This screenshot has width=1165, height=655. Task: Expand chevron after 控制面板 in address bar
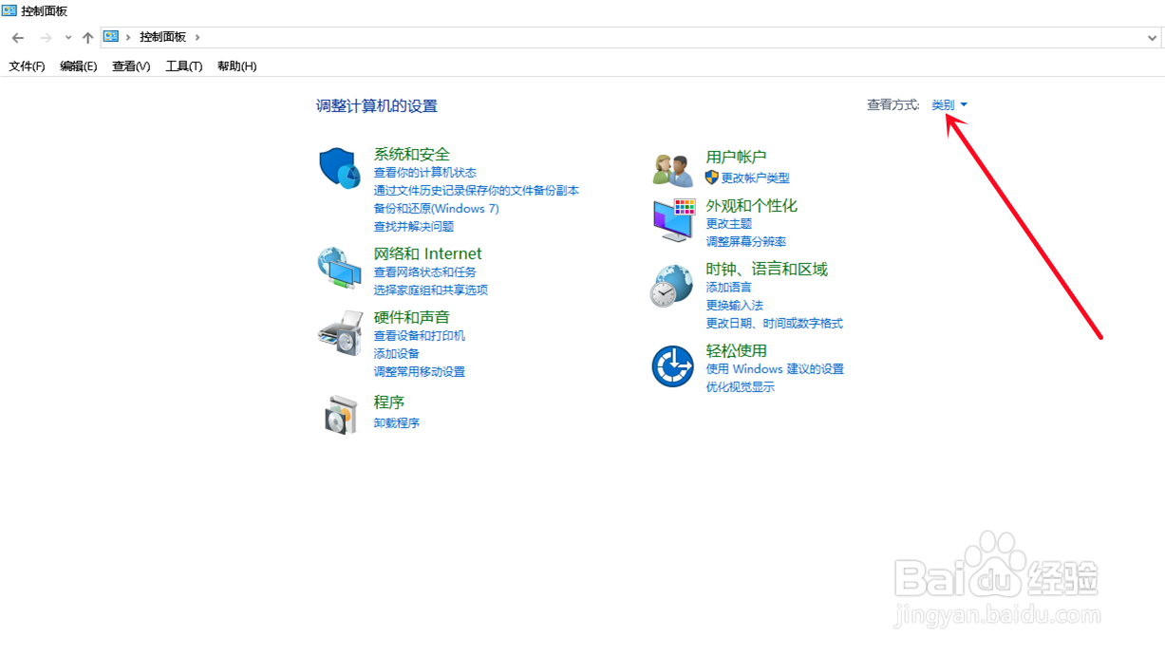[x=197, y=37]
